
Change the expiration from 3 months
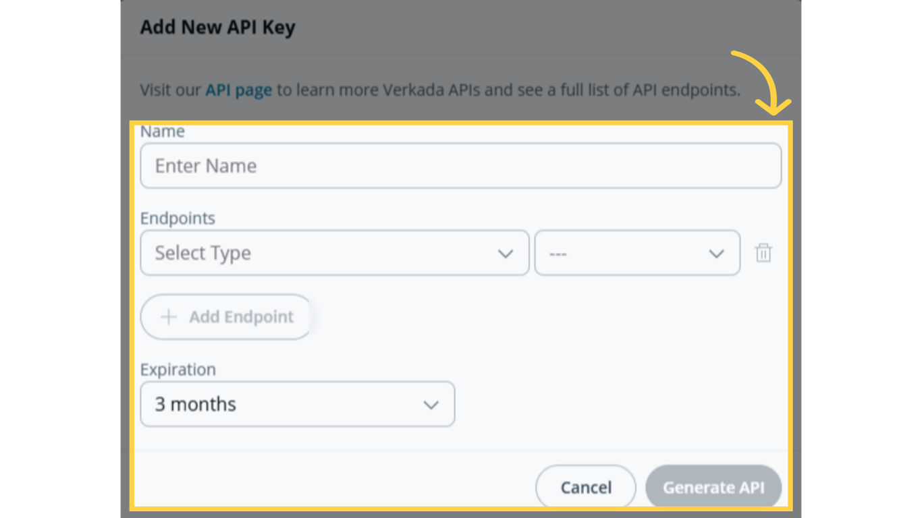coord(297,404)
